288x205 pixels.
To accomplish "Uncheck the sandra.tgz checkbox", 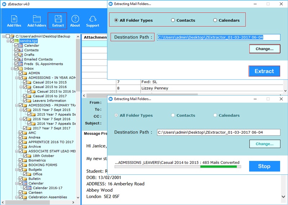I will (12, 41).
